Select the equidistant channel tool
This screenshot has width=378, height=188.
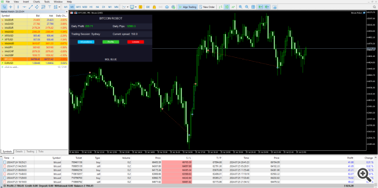pyautogui.click(x=37, y=7)
